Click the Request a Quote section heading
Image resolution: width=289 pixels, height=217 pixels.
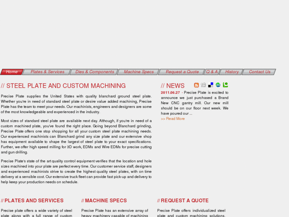click(183, 201)
